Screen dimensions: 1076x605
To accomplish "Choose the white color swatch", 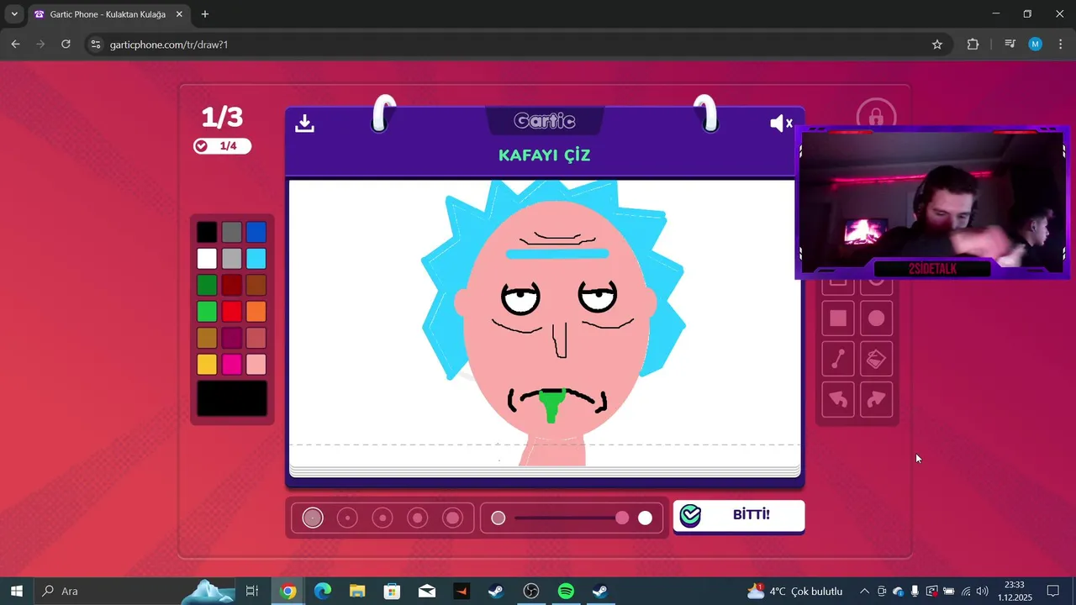I will (207, 258).
